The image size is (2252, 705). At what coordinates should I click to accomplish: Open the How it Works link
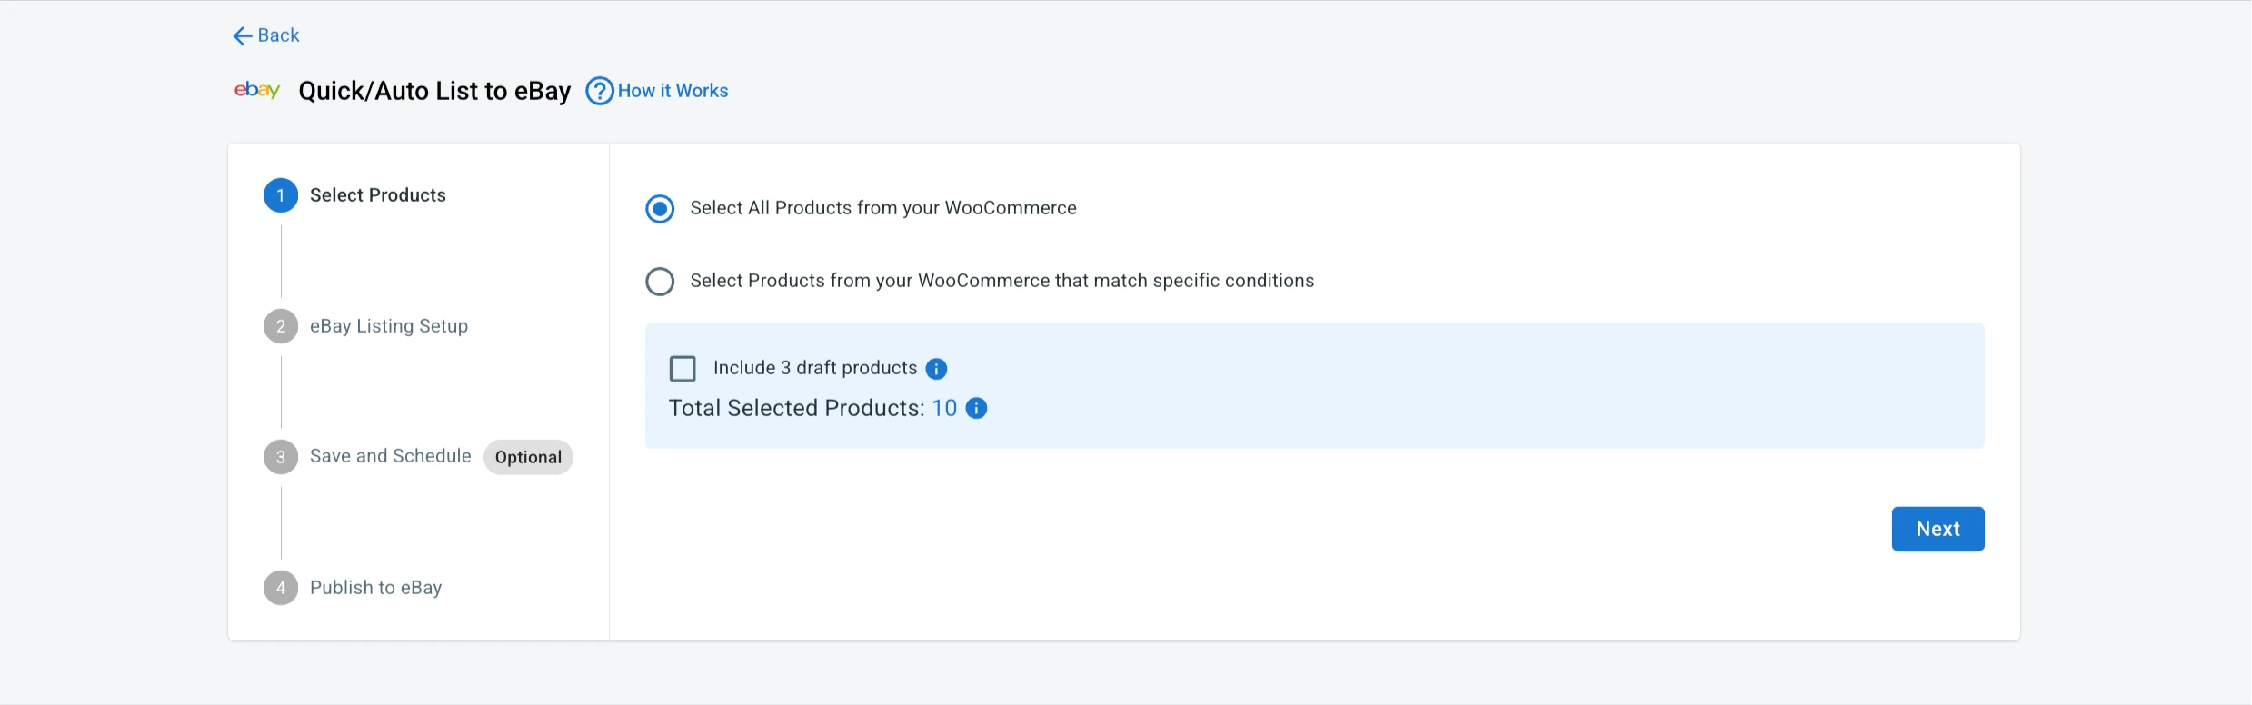click(x=673, y=91)
